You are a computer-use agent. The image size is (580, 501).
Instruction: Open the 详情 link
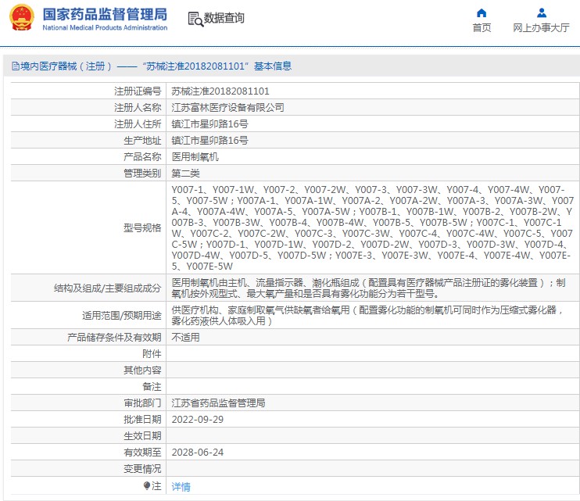point(181,486)
